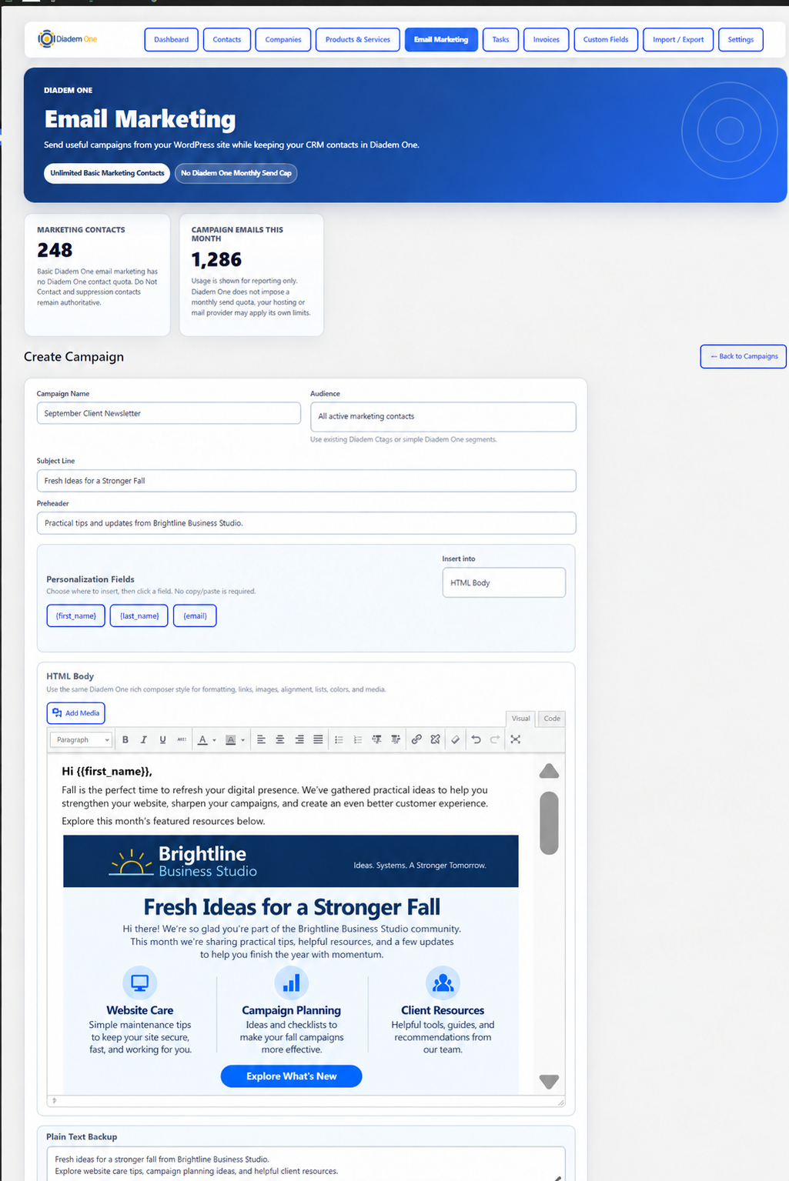Screen dimensions: 789x1181
Task: Insert a numbered list
Action: (x=358, y=739)
